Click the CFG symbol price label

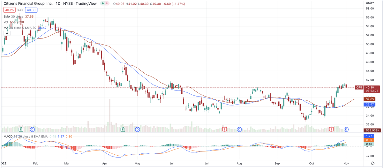[x=359, y=87]
